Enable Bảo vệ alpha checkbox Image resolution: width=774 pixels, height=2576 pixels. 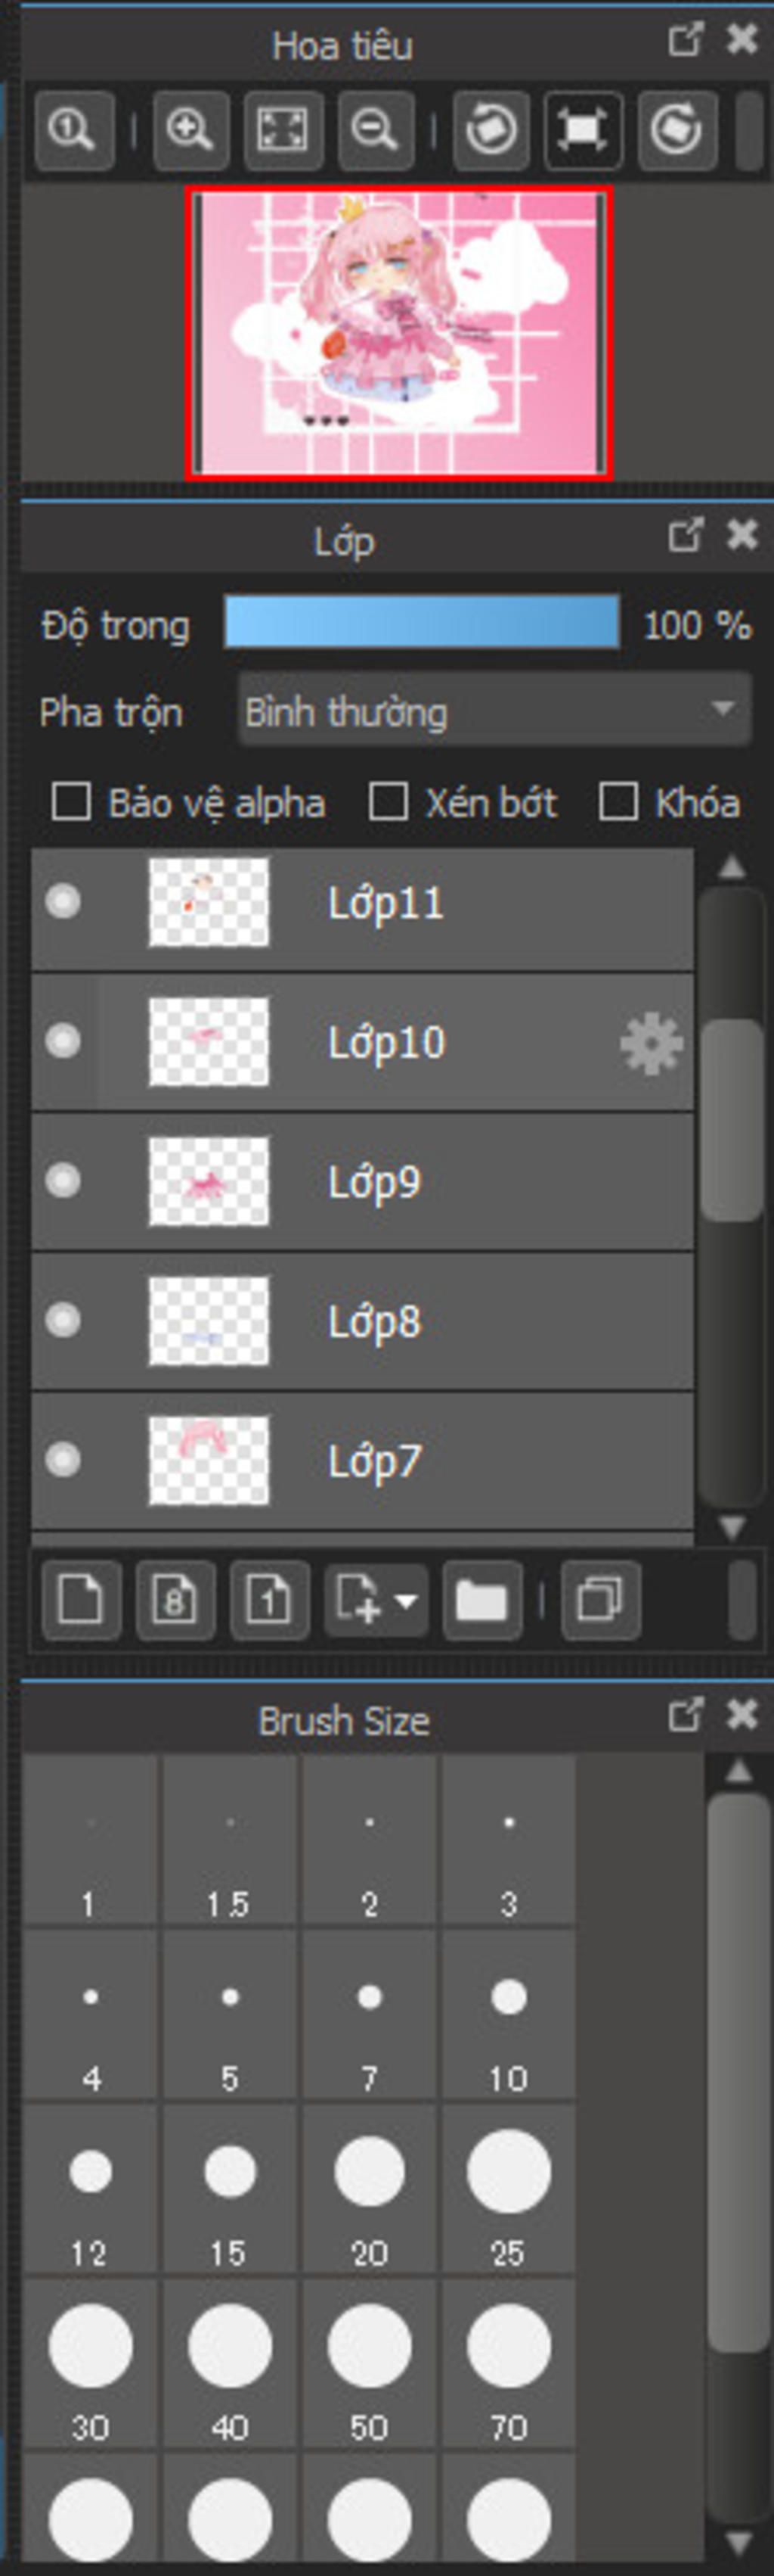click(71, 802)
